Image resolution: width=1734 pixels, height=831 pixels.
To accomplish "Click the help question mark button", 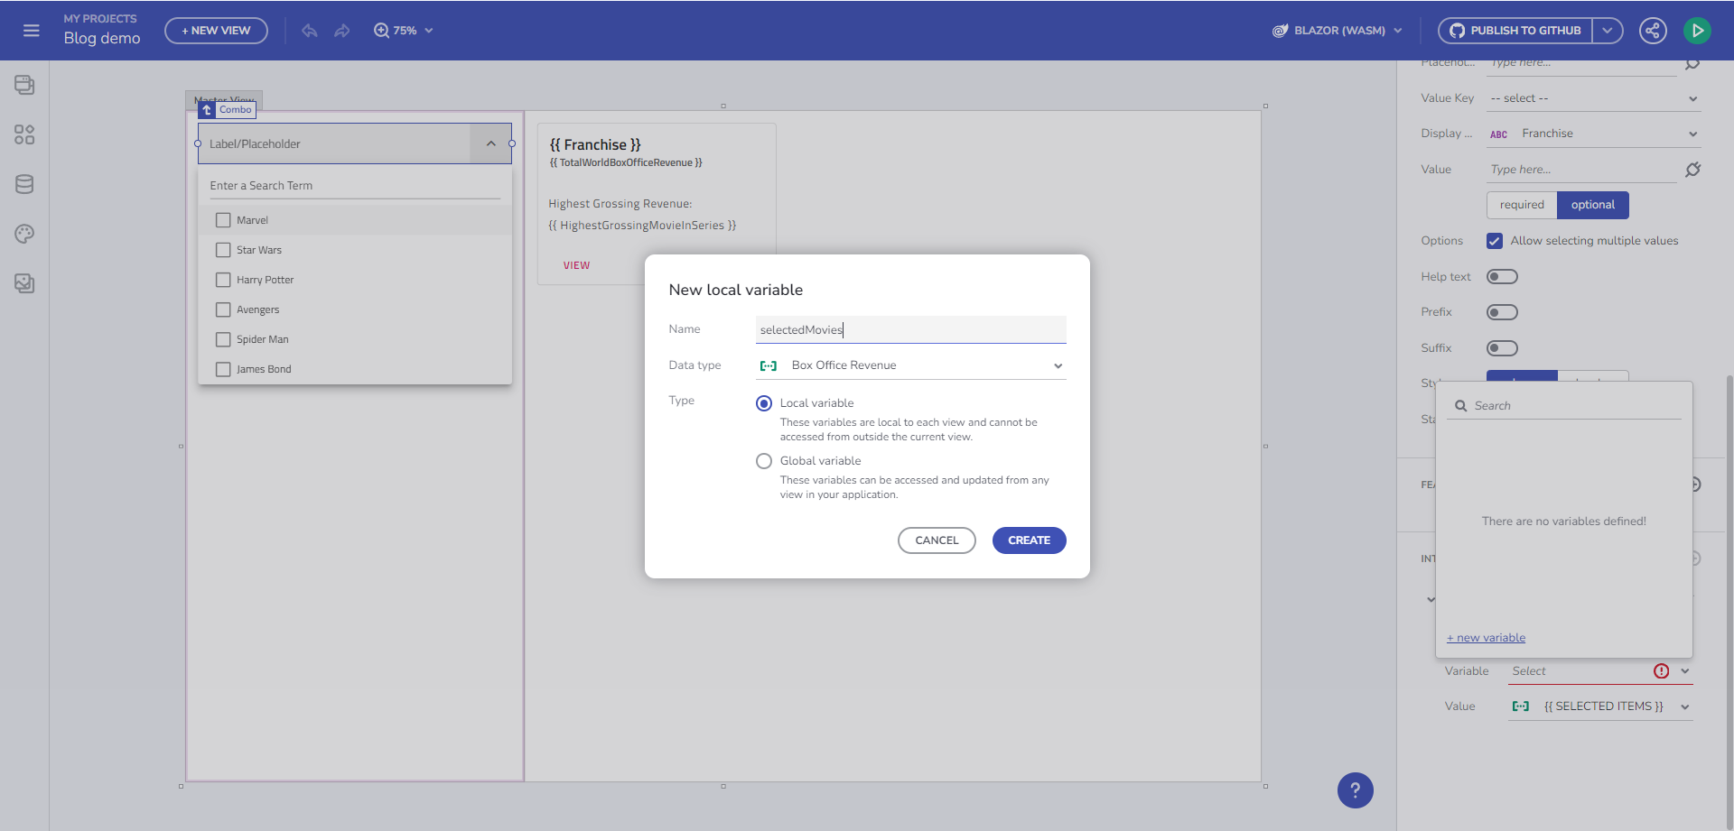I will (1355, 790).
